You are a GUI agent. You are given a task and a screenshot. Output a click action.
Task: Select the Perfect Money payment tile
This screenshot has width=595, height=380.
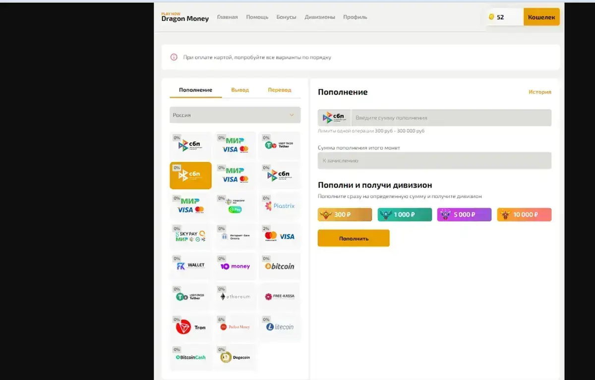tap(236, 327)
